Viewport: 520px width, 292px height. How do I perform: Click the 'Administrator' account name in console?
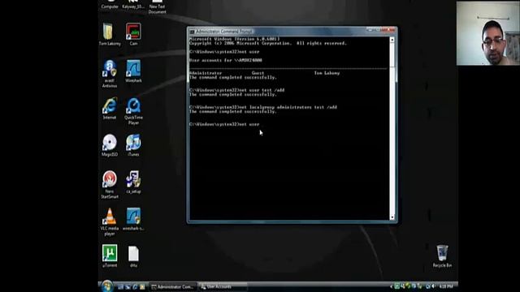[x=206, y=73]
